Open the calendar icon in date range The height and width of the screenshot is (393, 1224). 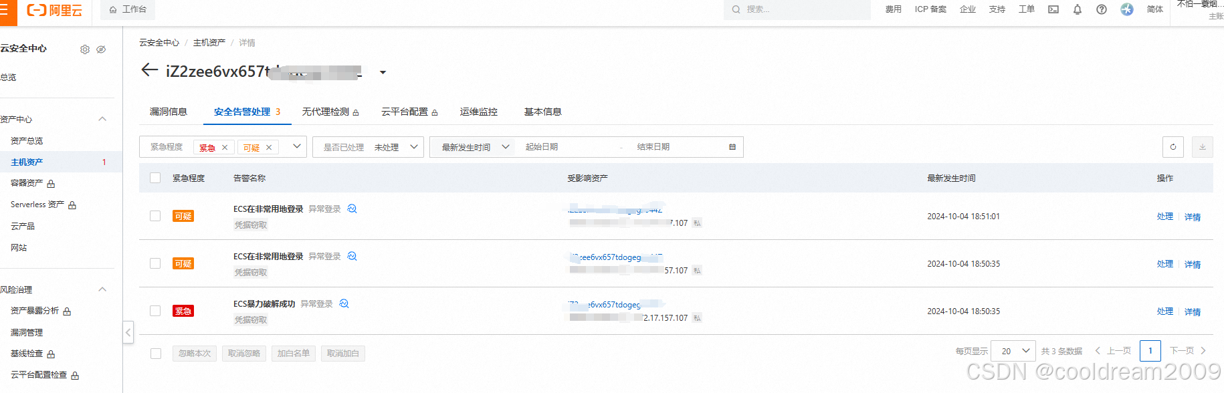click(x=732, y=147)
